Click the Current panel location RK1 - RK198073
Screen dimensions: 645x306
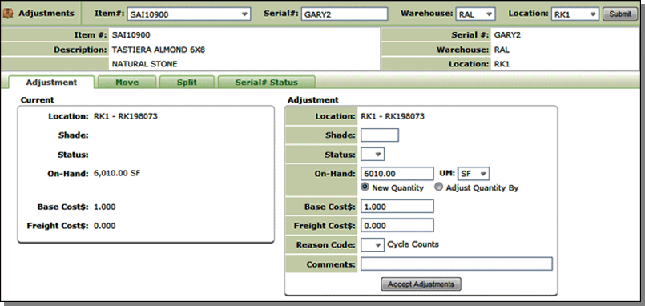point(126,116)
